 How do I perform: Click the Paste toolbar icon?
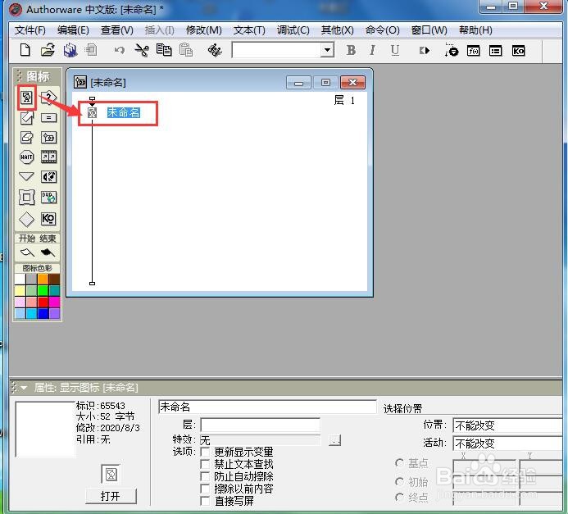pyautogui.click(x=186, y=50)
